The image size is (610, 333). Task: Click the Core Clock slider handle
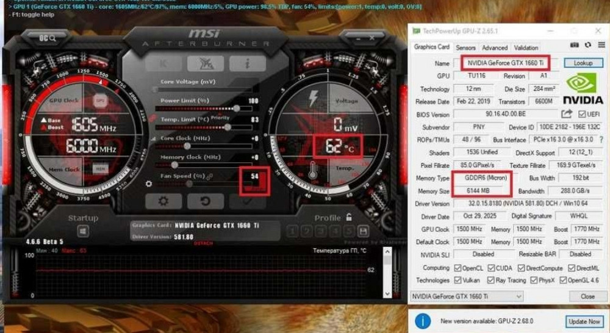coord(187,146)
